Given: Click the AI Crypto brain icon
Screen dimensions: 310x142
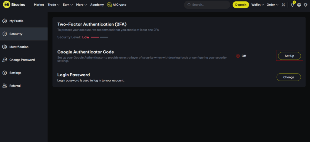Looking at the screenshot, I should click(x=109, y=5).
